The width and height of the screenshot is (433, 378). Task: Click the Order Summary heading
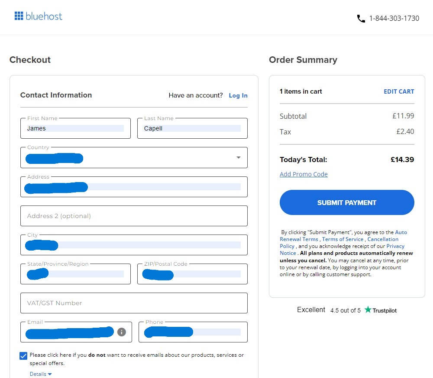point(303,60)
